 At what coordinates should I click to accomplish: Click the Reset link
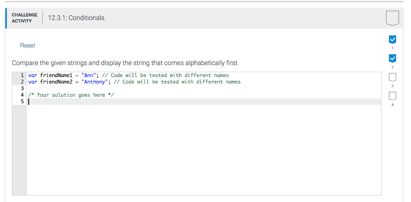[x=28, y=45]
